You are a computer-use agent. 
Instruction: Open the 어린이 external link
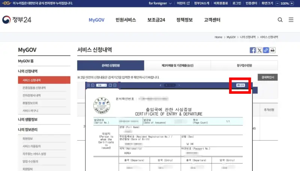tap(183, 3)
